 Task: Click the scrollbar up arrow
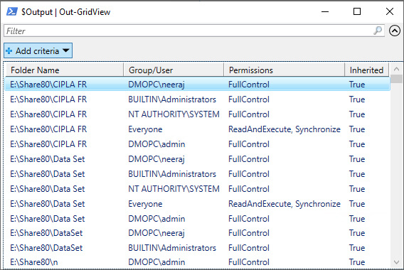tap(396, 69)
